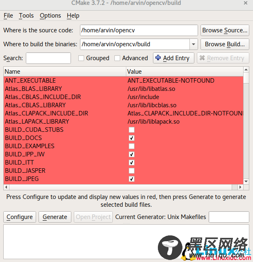This screenshot has width=253, height=262.
Task: Select the Atlas_CBLAS_INCLUDE_DIR entry
Action: coord(43,97)
